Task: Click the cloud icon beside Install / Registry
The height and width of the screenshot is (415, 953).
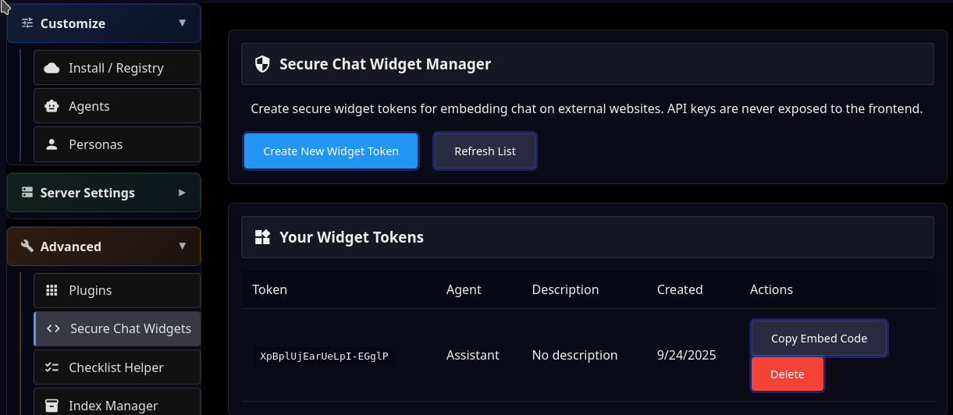Action: coord(52,68)
